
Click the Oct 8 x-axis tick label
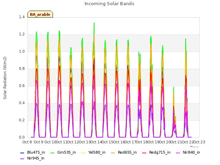click(x=27, y=142)
